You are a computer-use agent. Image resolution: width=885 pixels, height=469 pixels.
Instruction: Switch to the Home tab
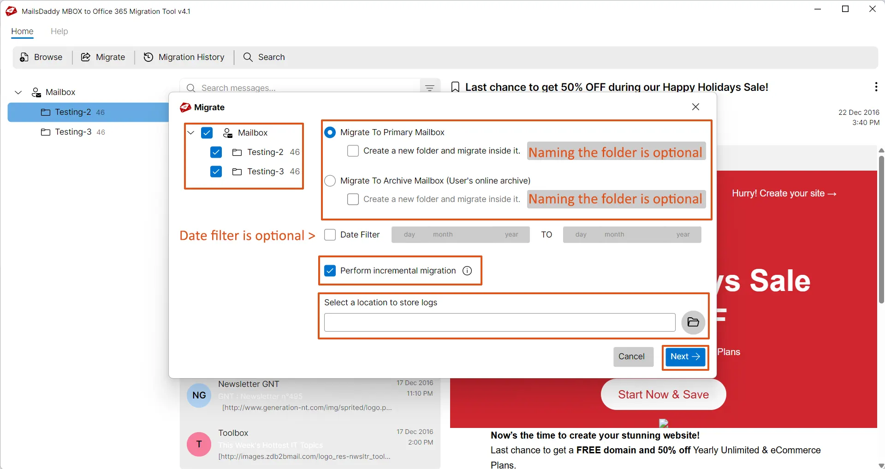[x=22, y=31]
